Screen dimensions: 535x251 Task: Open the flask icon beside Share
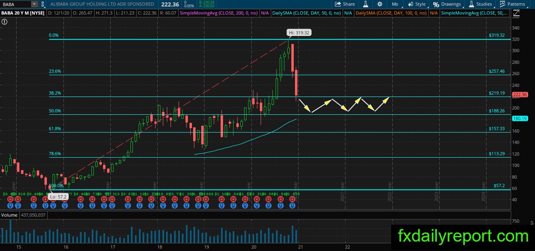366,4
